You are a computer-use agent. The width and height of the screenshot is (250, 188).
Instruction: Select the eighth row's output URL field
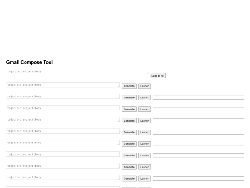tap(198, 167)
